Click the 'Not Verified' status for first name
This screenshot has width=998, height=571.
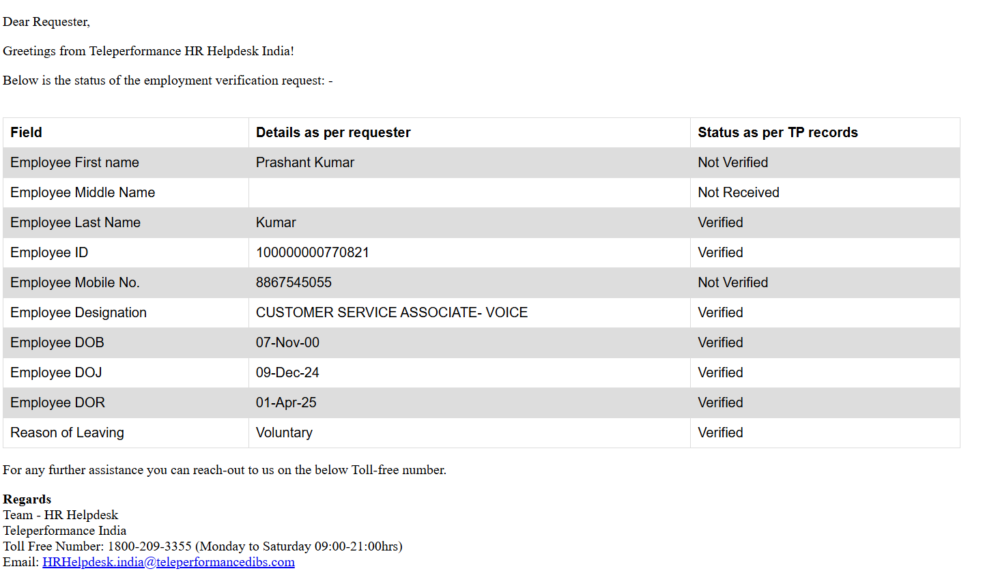tap(732, 162)
